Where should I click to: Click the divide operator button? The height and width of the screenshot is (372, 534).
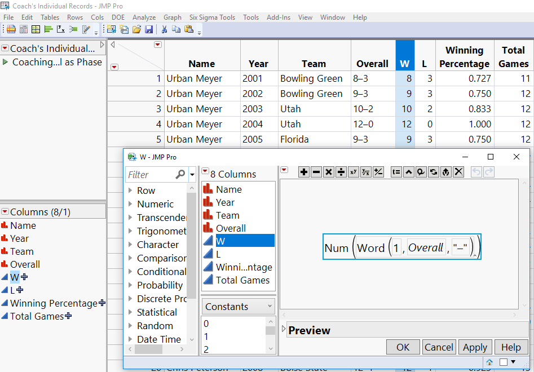click(x=341, y=172)
